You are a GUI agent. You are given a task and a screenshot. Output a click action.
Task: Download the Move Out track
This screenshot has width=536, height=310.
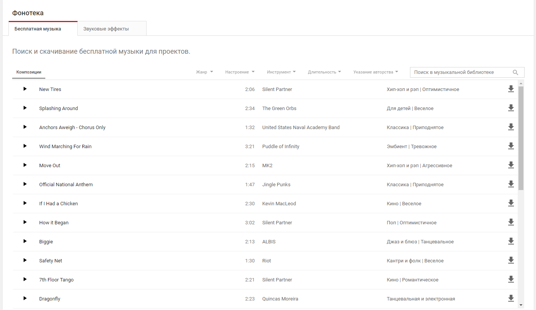coord(511,165)
